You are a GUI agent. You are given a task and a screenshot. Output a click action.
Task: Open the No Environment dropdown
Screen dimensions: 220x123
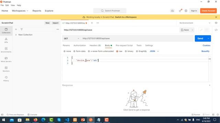(195, 23)
